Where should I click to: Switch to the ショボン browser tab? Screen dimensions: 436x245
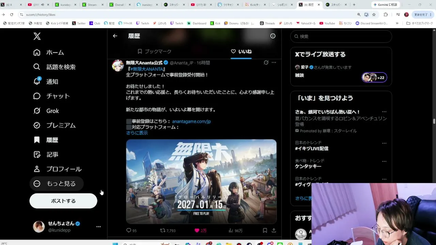[283, 5]
